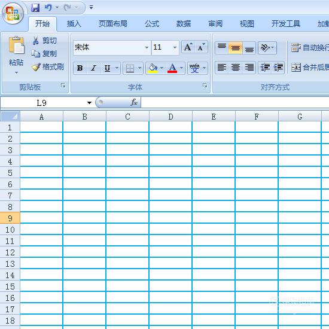Screen dimensions: 329x329
Task: Toggle underline formatting
Action: pyautogui.click(x=107, y=68)
